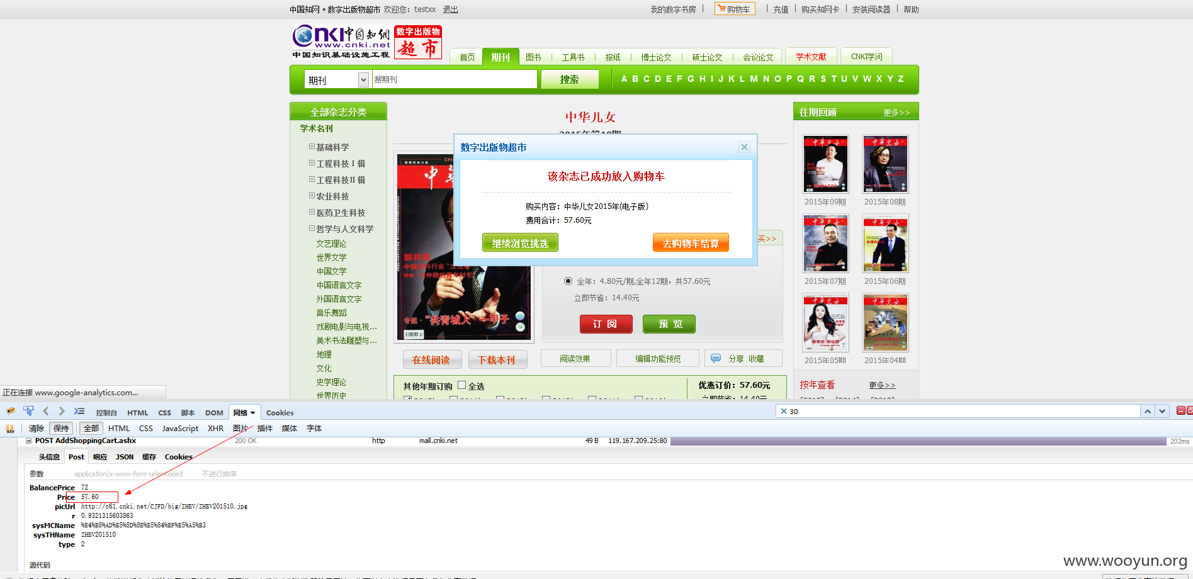
Task: Minimize the Firebug panel
Action: point(1180,410)
